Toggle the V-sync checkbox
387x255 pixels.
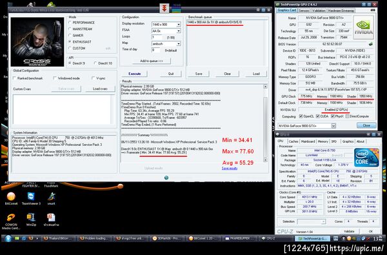pyautogui.click(x=93, y=78)
